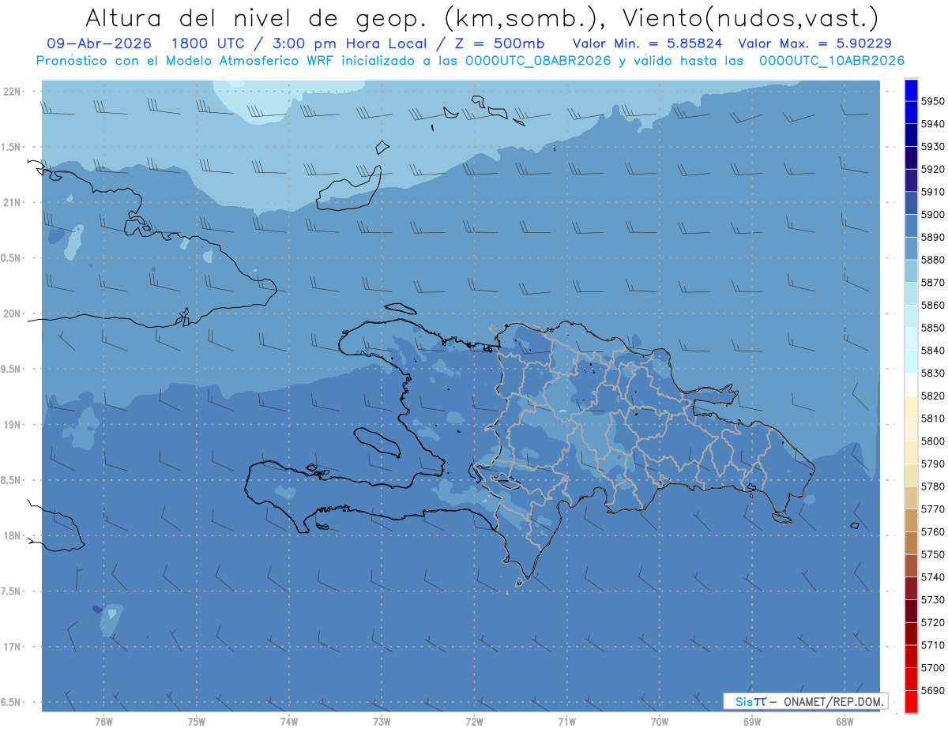Click the 76W longitude tick label
This screenshot has width=948, height=732.
coord(103,721)
